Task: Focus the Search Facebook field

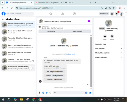Action: click(x=20, y=14)
